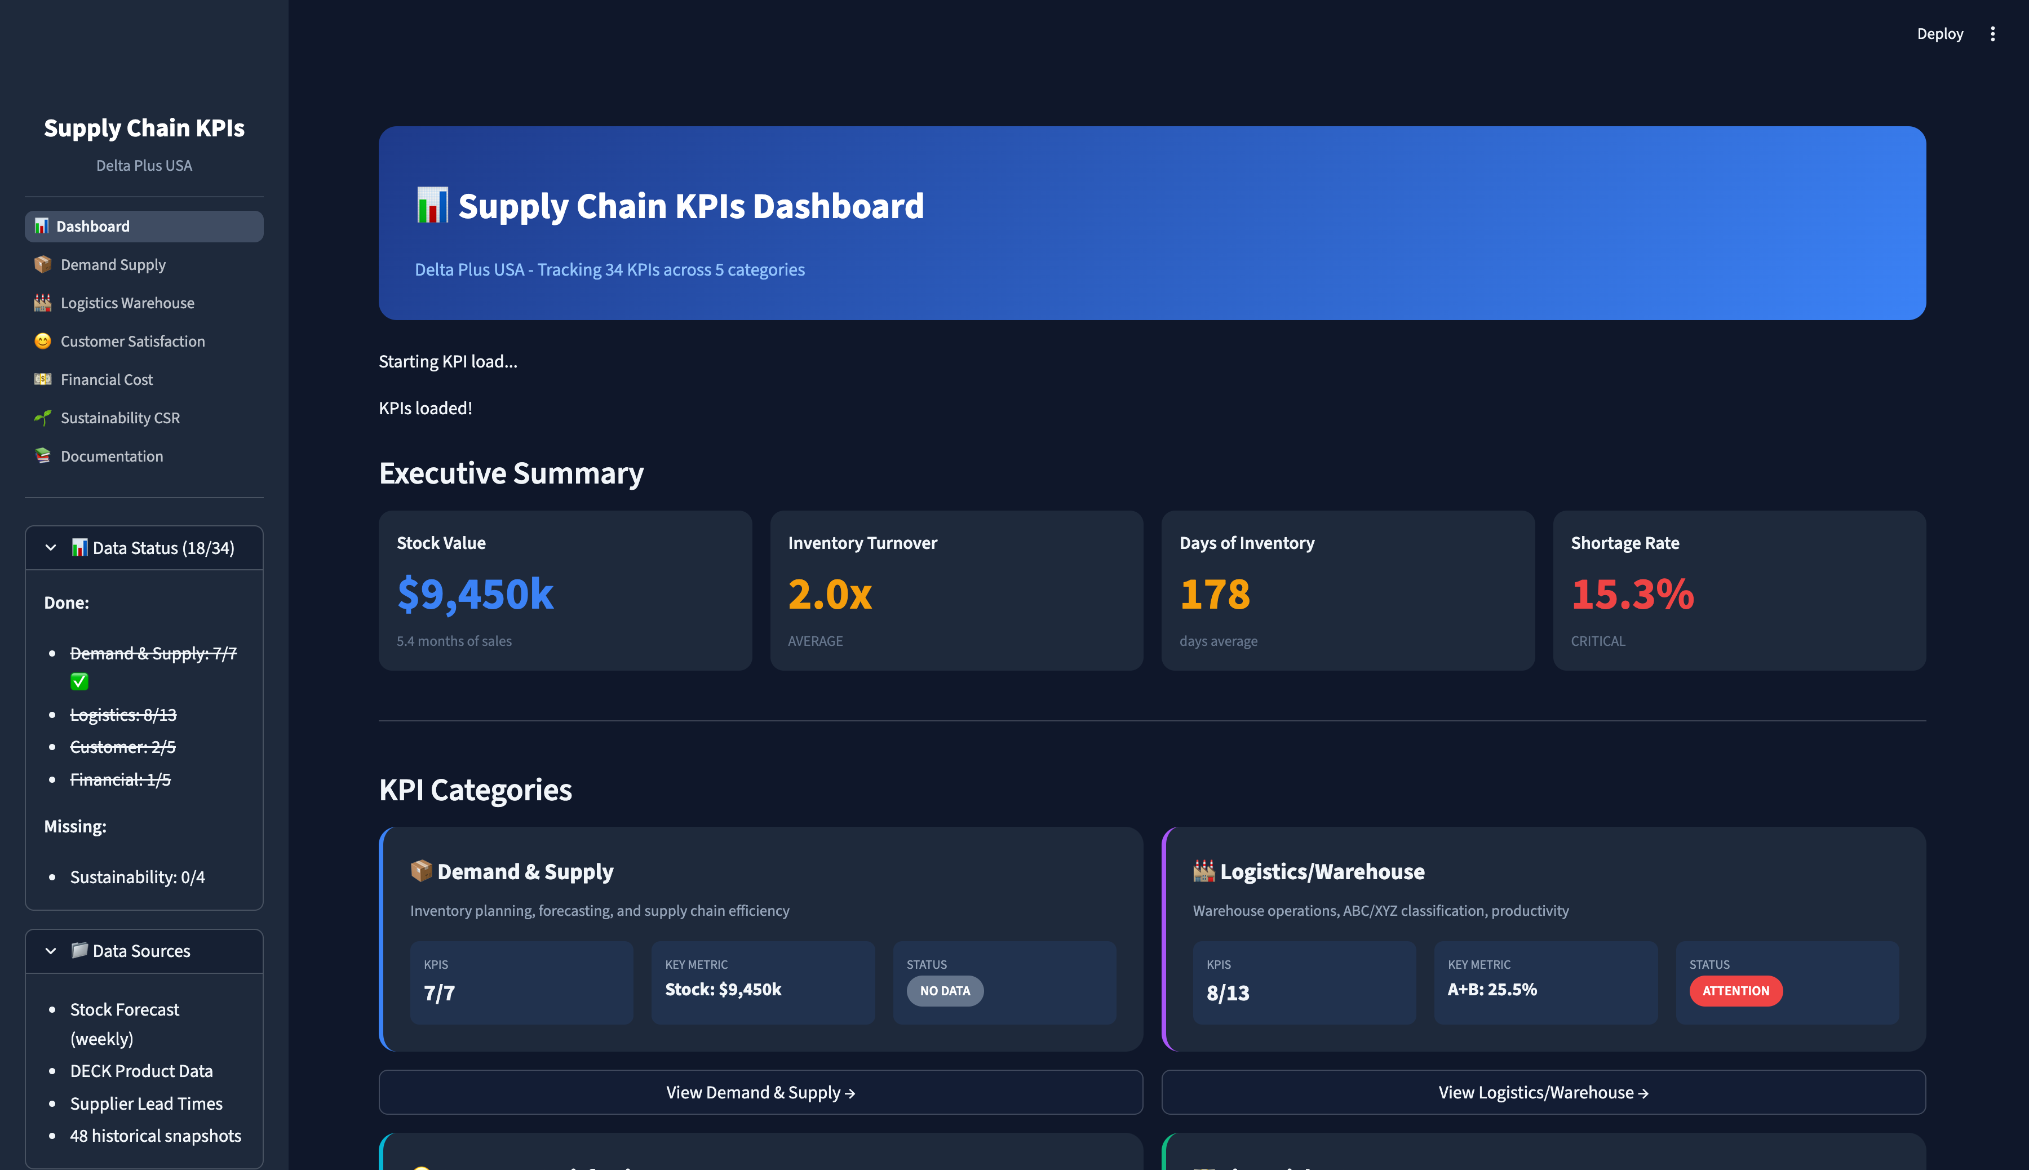Select the Sustainability CSR seedling icon
The image size is (2029, 1170).
coord(43,417)
